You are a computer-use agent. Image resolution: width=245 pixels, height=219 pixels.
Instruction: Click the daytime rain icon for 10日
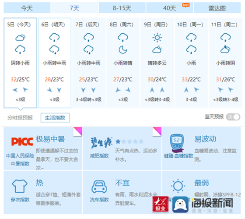click(x=191, y=37)
